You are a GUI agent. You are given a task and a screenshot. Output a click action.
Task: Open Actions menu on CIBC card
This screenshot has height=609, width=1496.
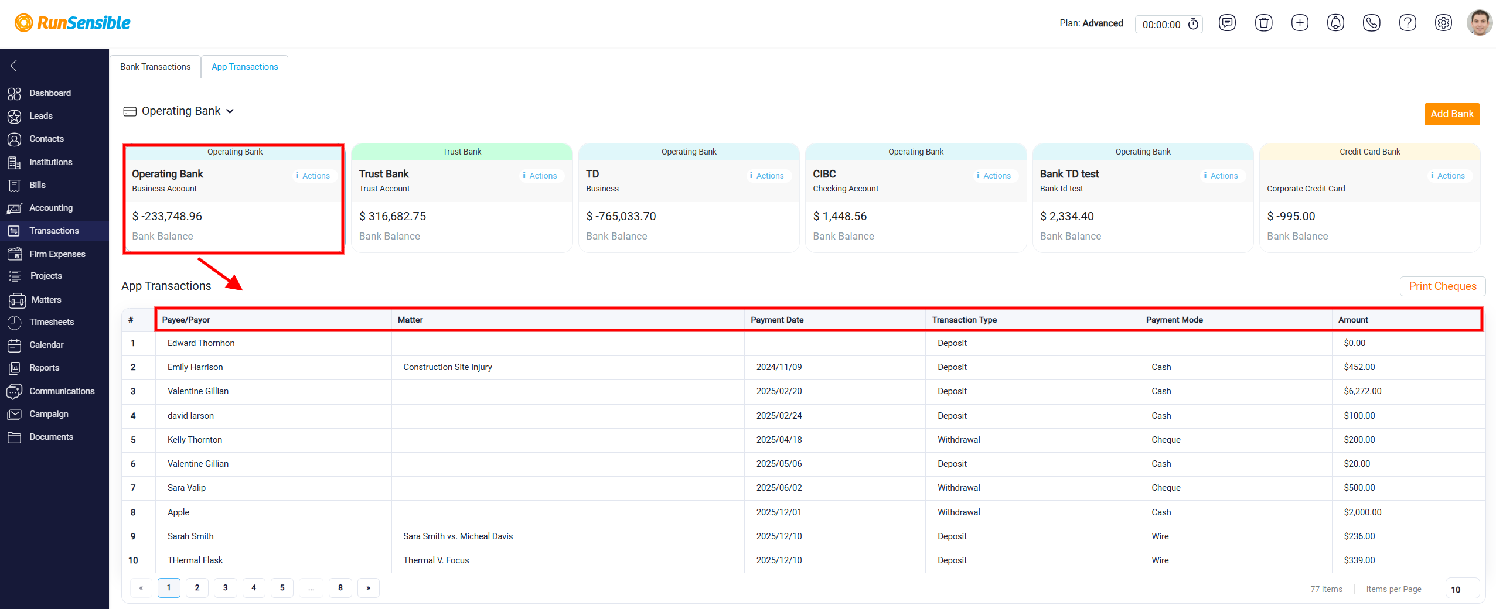[x=994, y=176]
